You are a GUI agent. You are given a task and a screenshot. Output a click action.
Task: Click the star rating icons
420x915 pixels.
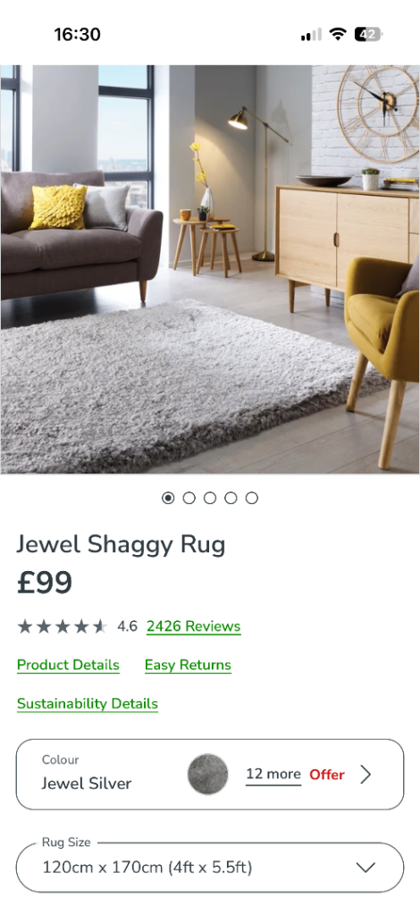click(x=63, y=626)
